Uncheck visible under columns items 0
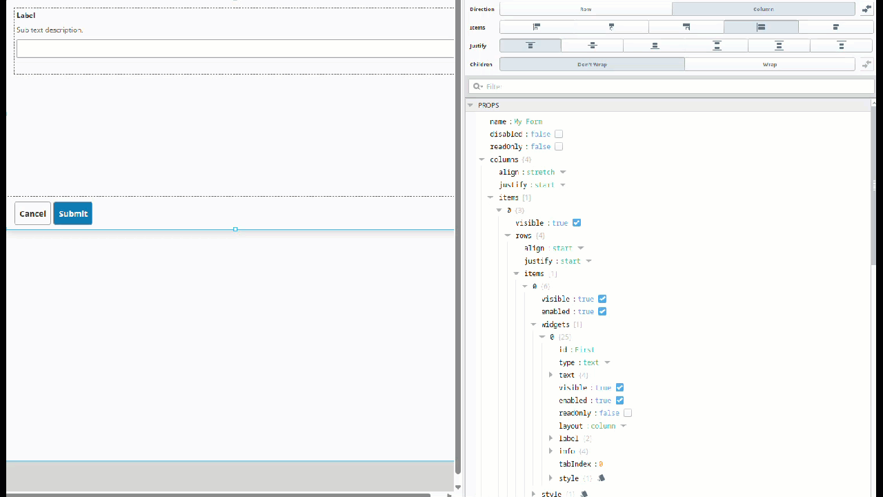 point(577,223)
